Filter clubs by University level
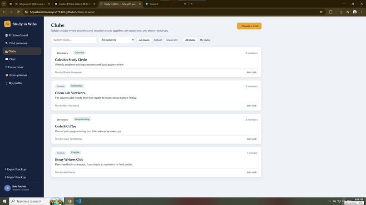 point(172,40)
